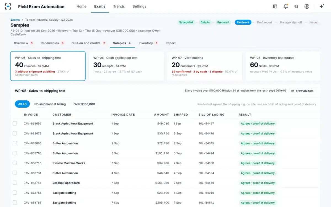Click result badge for INV-883673
Viewport: 331px width, 207px height.
point(258,133)
